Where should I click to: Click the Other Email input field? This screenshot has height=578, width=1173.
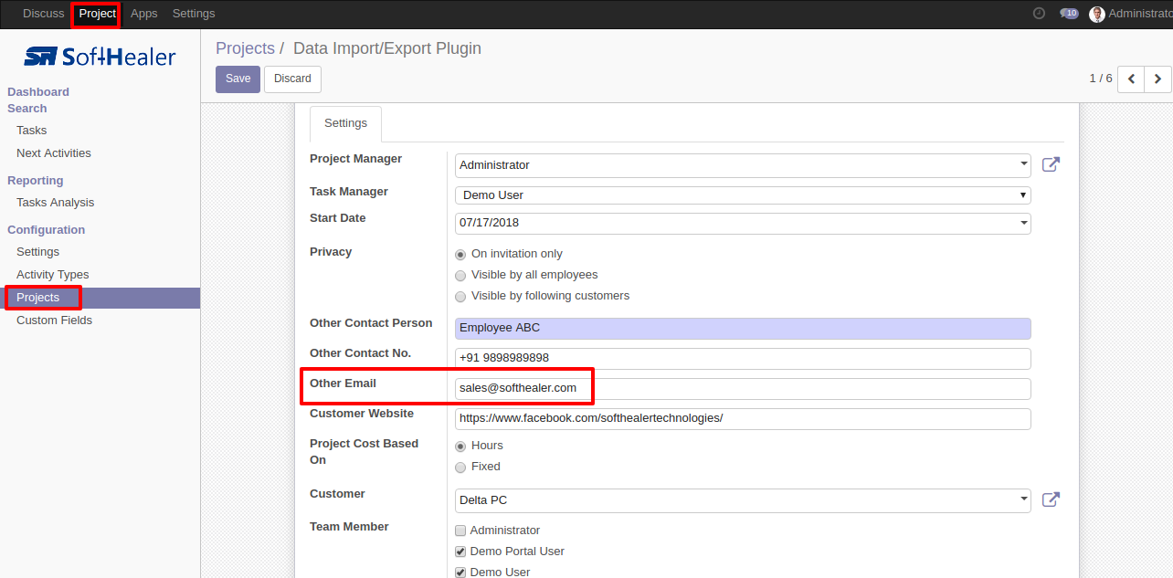(743, 389)
